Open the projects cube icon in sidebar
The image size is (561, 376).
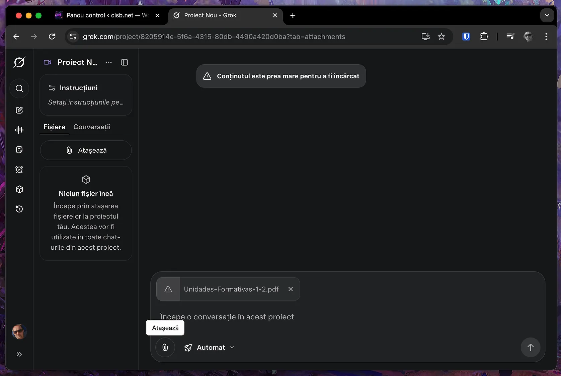click(x=19, y=189)
